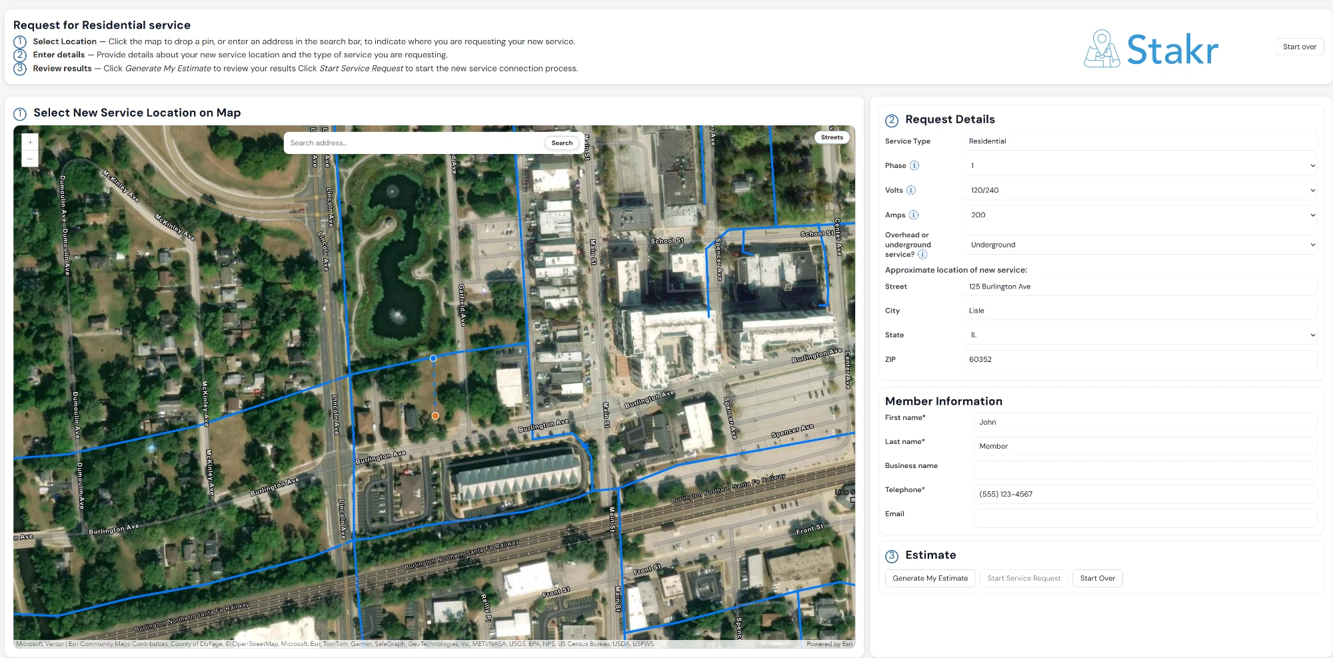
Task: Click the Search button on the map
Action: coord(562,143)
